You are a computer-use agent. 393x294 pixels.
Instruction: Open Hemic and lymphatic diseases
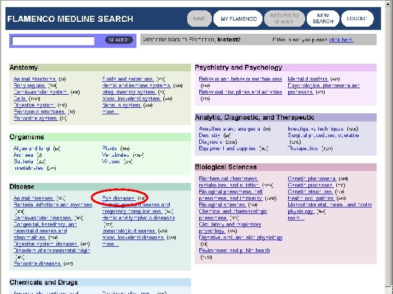[x=138, y=217]
